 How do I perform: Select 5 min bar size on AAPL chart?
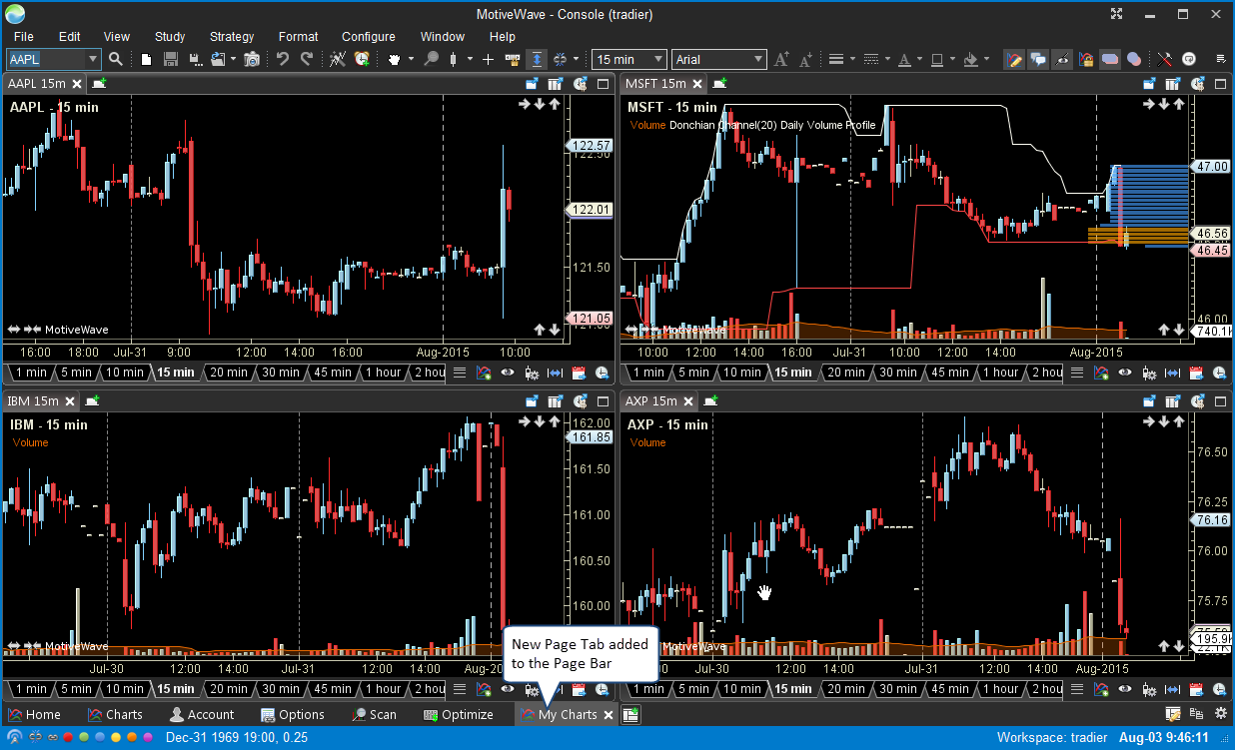pos(76,373)
